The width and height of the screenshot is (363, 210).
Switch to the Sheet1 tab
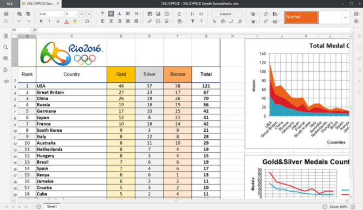coord(52,207)
